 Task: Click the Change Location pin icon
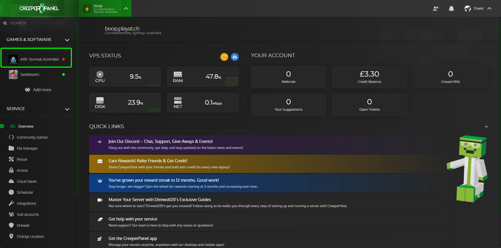(x=11, y=236)
